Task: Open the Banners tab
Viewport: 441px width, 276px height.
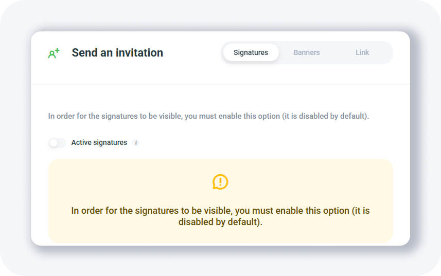Action: pos(307,52)
